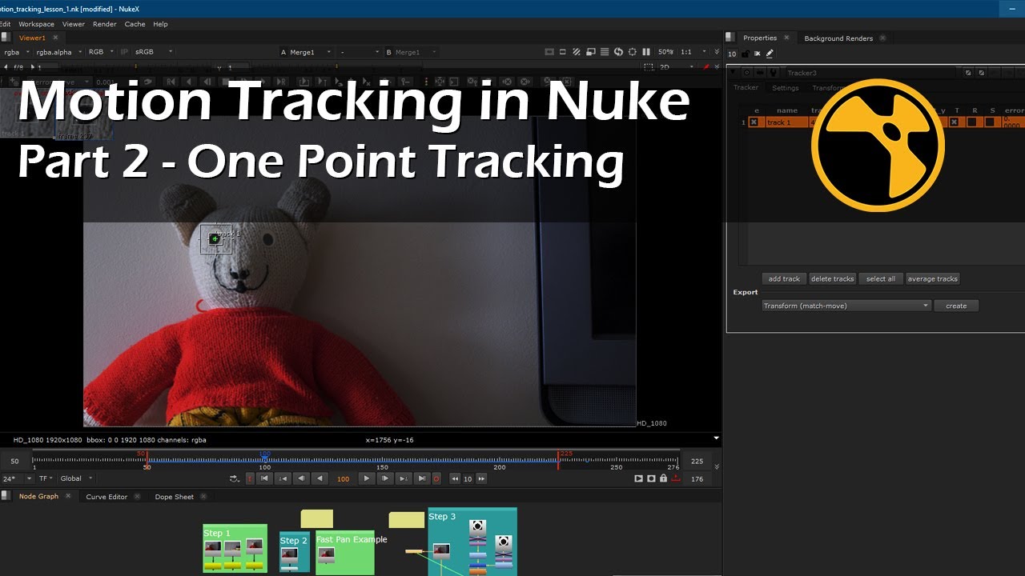Open the Help menu
This screenshot has height=576, width=1025.
(160, 24)
